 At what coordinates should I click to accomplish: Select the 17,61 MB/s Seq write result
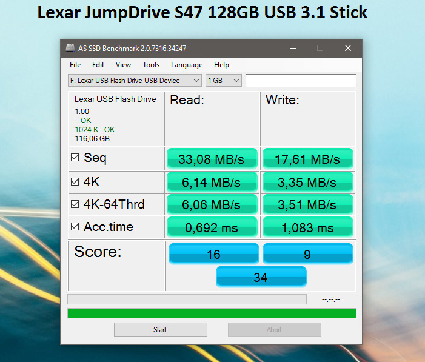[x=307, y=159]
